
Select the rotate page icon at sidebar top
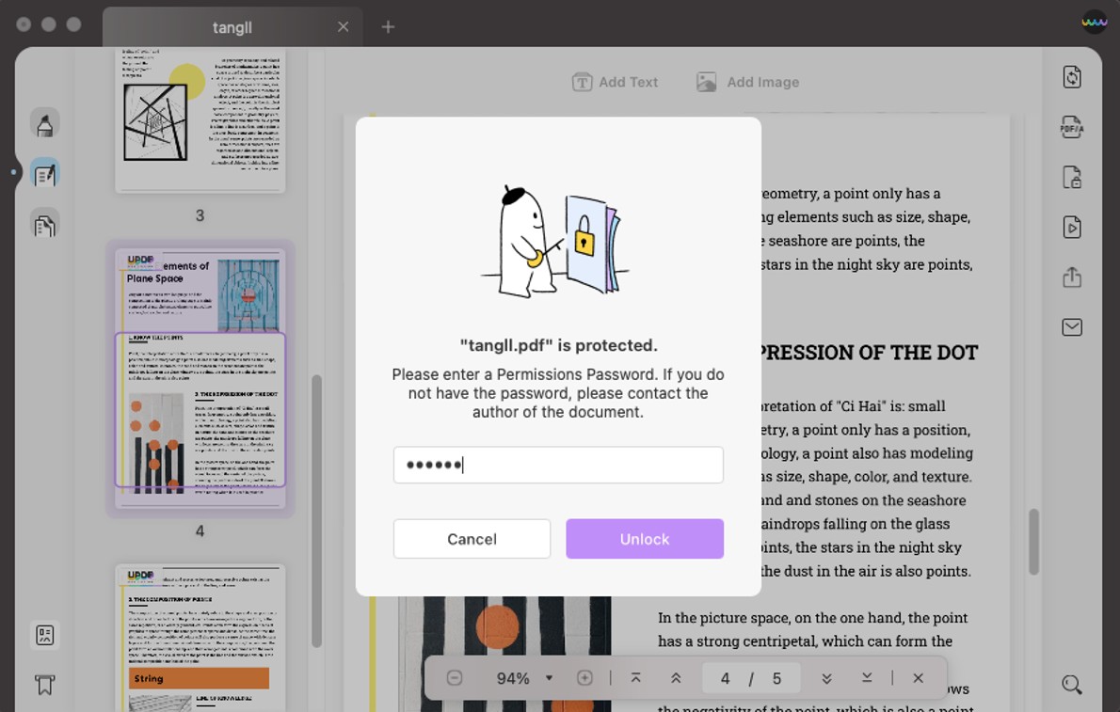pyautogui.click(x=1072, y=76)
